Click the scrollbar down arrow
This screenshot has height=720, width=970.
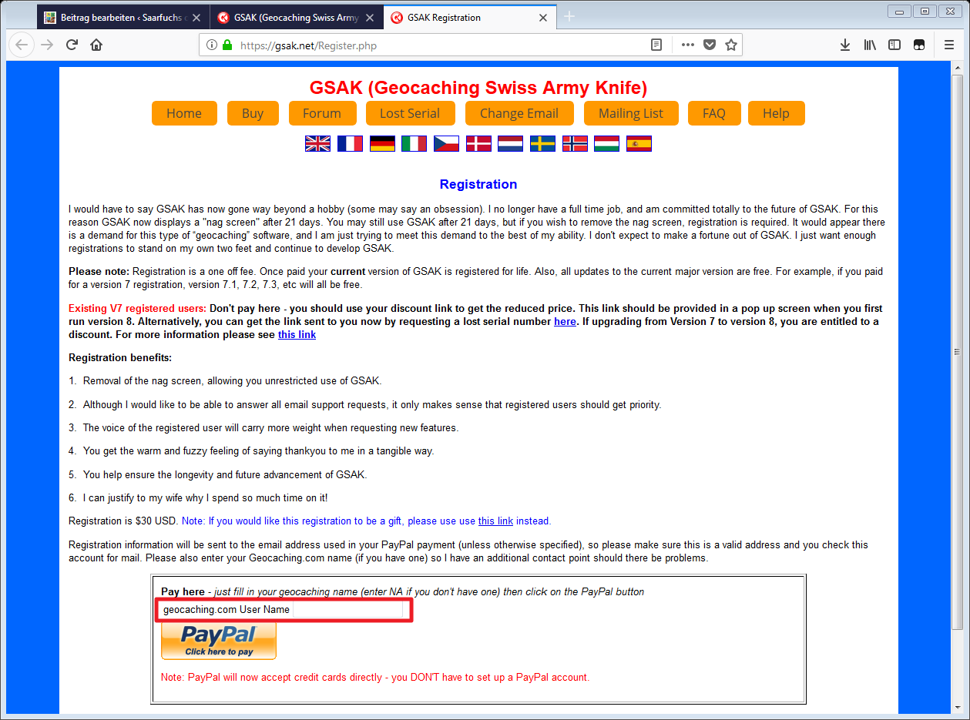click(x=957, y=708)
